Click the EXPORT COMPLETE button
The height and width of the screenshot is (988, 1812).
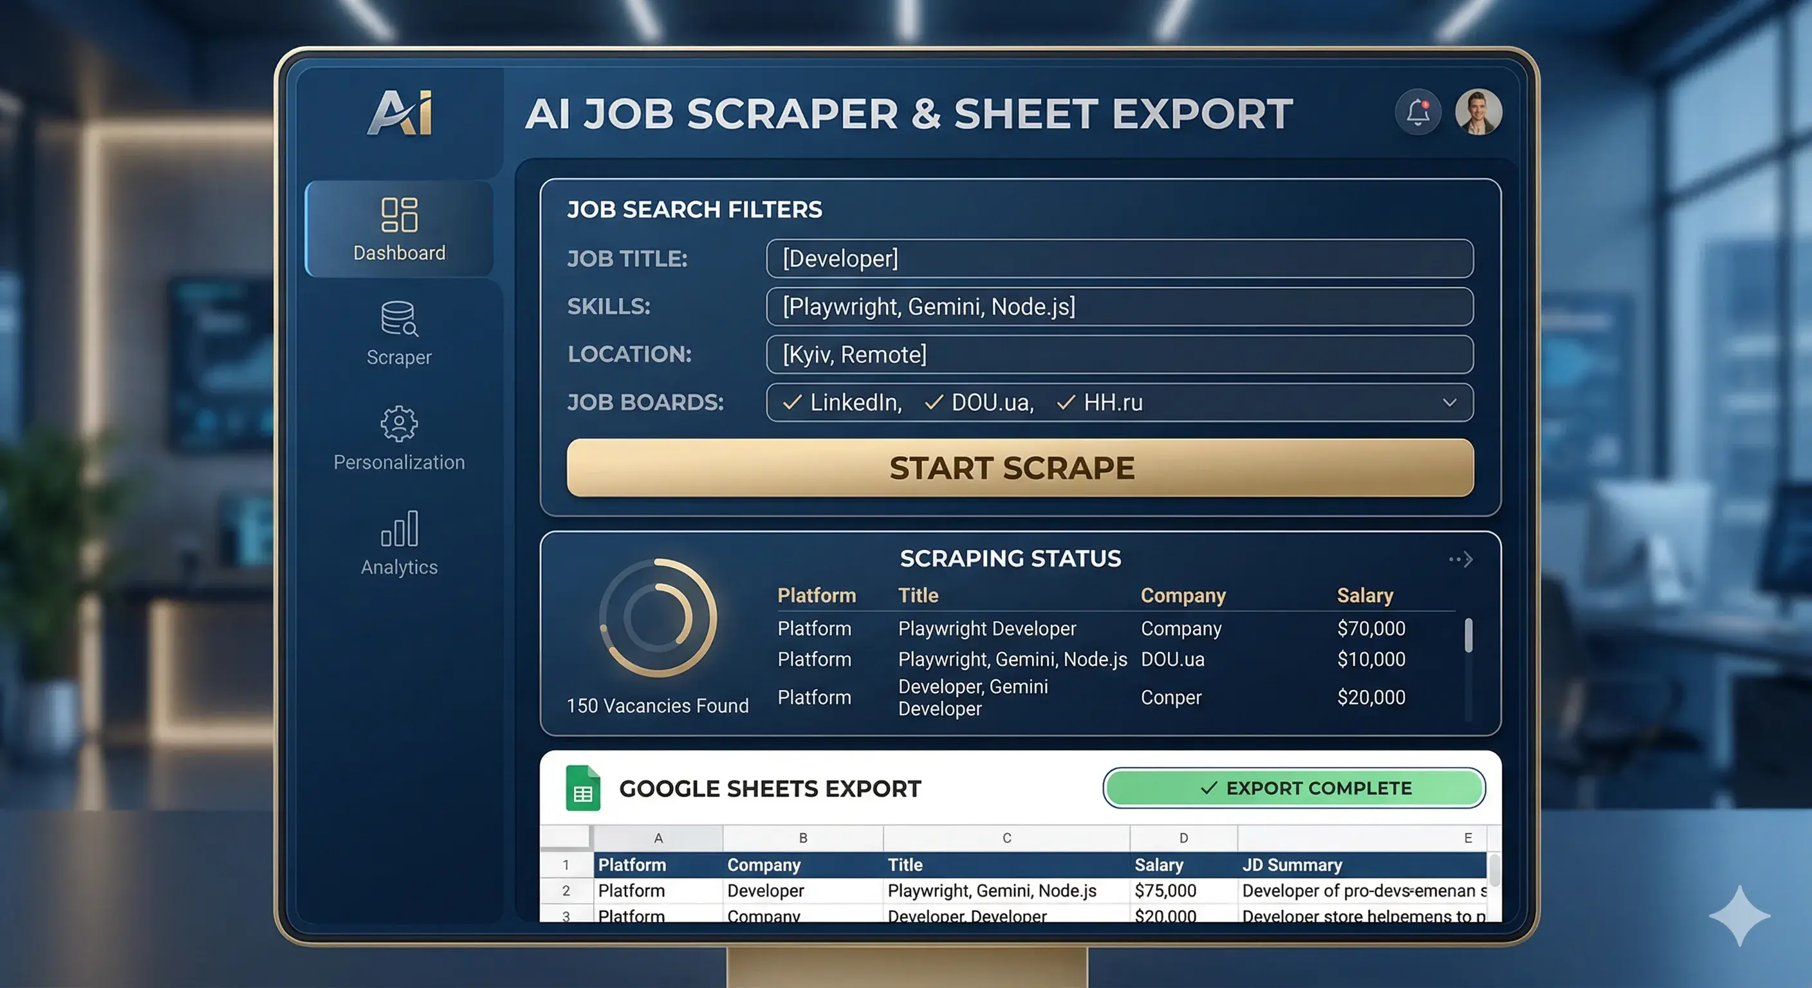pyautogui.click(x=1293, y=787)
